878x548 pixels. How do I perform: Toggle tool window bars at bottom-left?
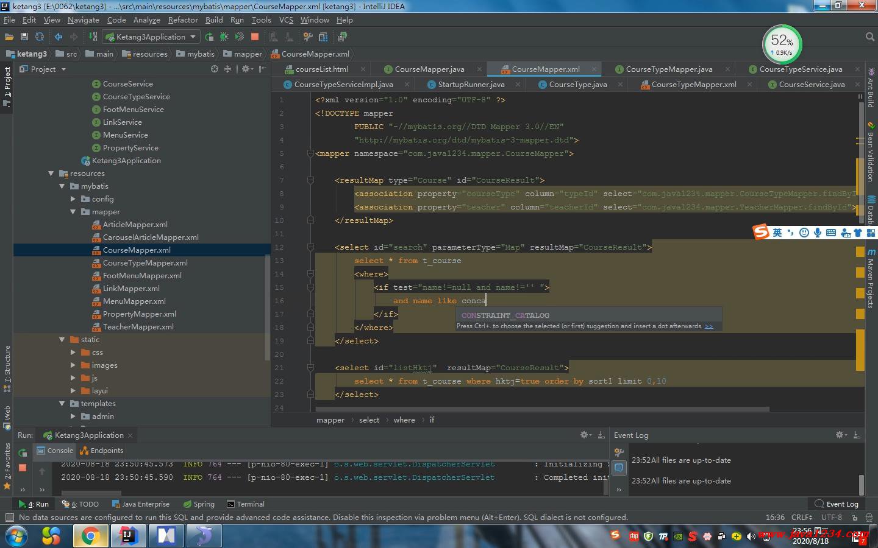click(x=9, y=517)
